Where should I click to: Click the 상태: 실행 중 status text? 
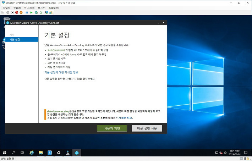click(7, 159)
